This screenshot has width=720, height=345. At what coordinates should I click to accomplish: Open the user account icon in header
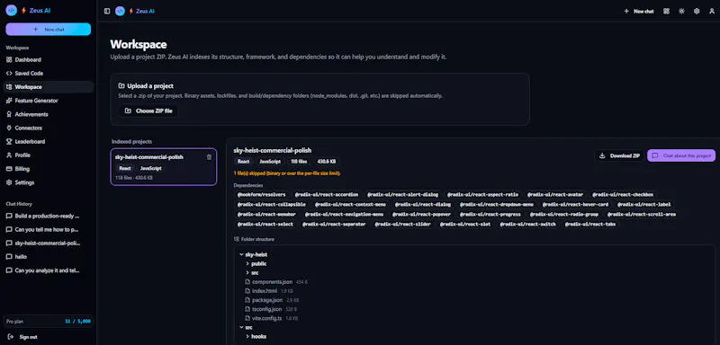(x=712, y=11)
